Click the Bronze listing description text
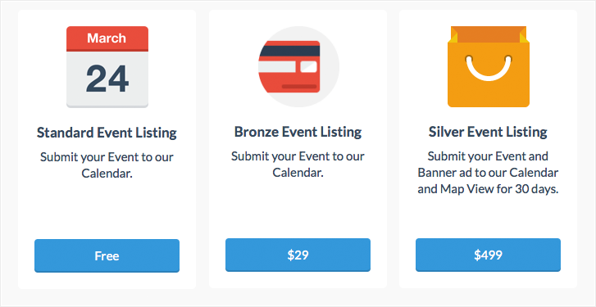This screenshot has width=596, height=307. 298,165
